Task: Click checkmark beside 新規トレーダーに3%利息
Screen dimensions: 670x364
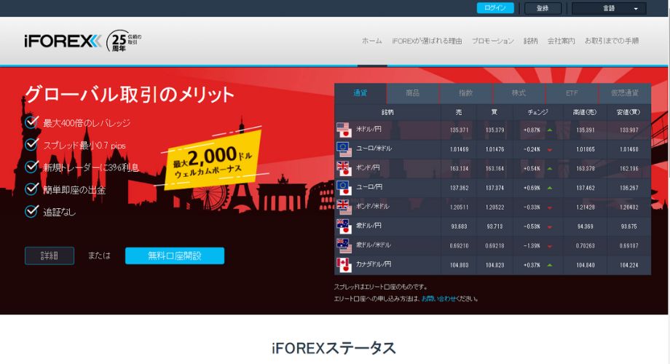Action: (x=31, y=167)
